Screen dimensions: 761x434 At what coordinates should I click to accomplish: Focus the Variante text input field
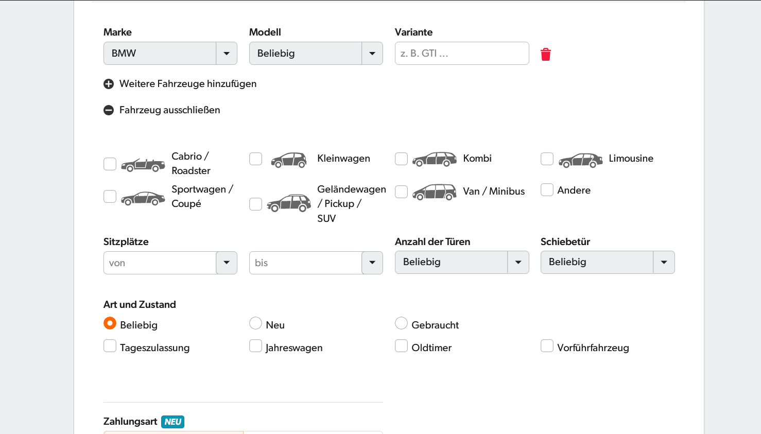click(461, 54)
